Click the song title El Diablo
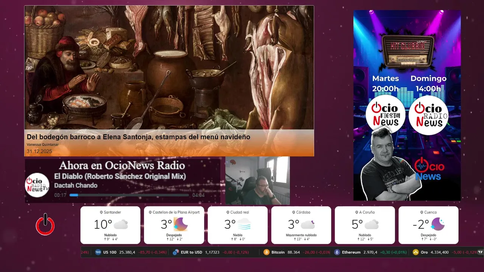This screenshot has height=272, width=484. 120,176
